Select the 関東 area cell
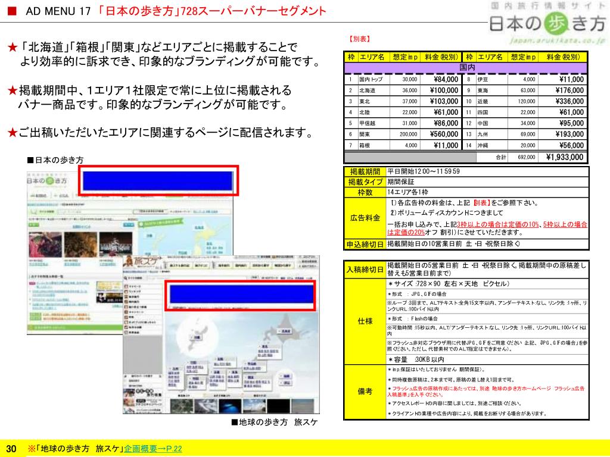 point(373,134)
